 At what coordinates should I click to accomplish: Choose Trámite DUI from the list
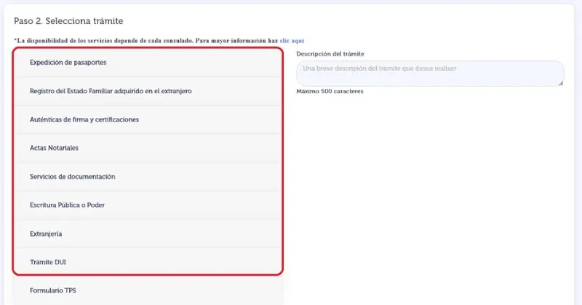(148, 262)
